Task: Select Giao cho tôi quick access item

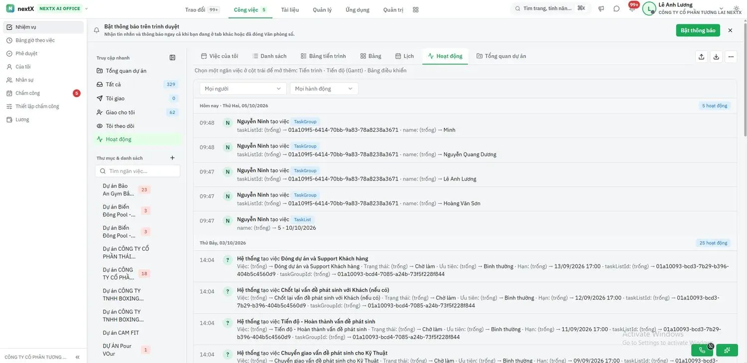Action: 137,112
